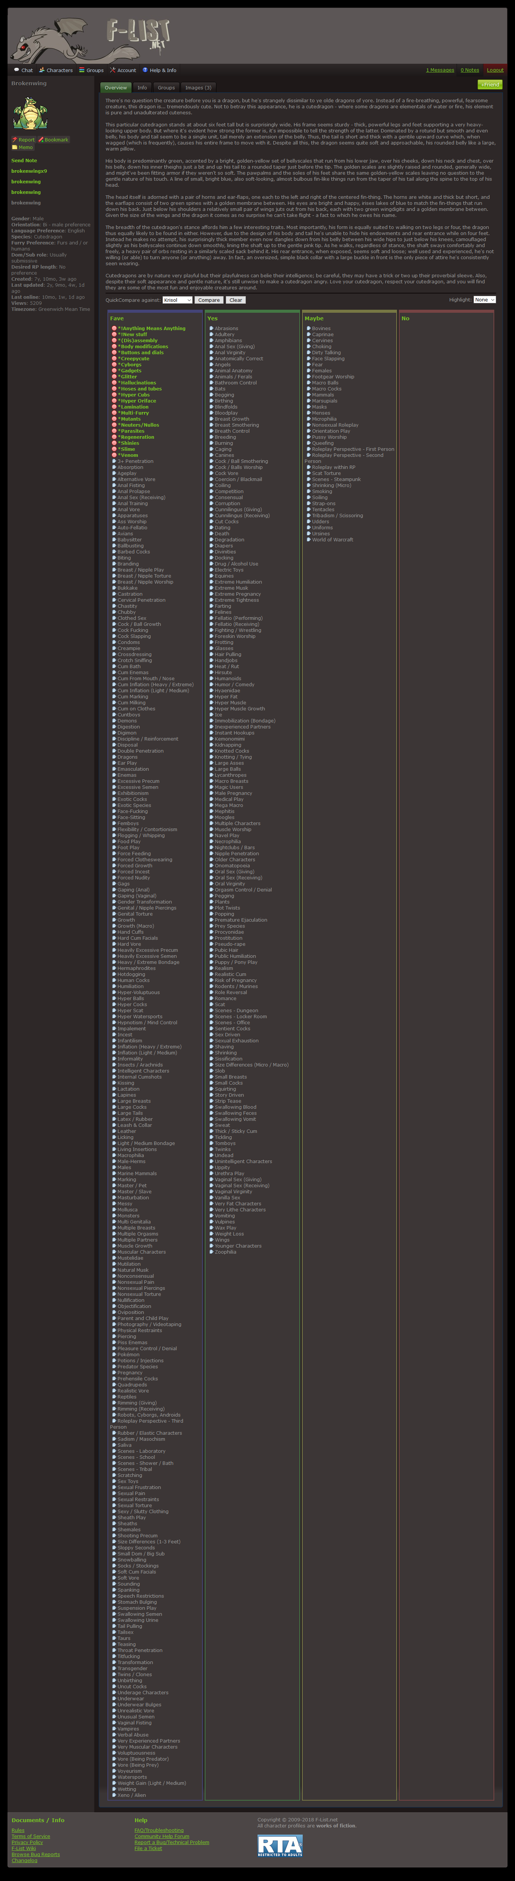Image resolution: width=515 pixels, height=1881 pixels.
Task: Open the FAQ/Troubleshooting link
Action: point(159,1830)
